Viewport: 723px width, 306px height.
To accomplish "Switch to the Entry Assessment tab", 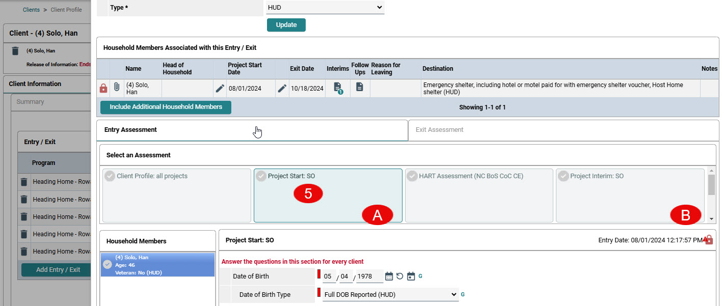I will (252, 130).
